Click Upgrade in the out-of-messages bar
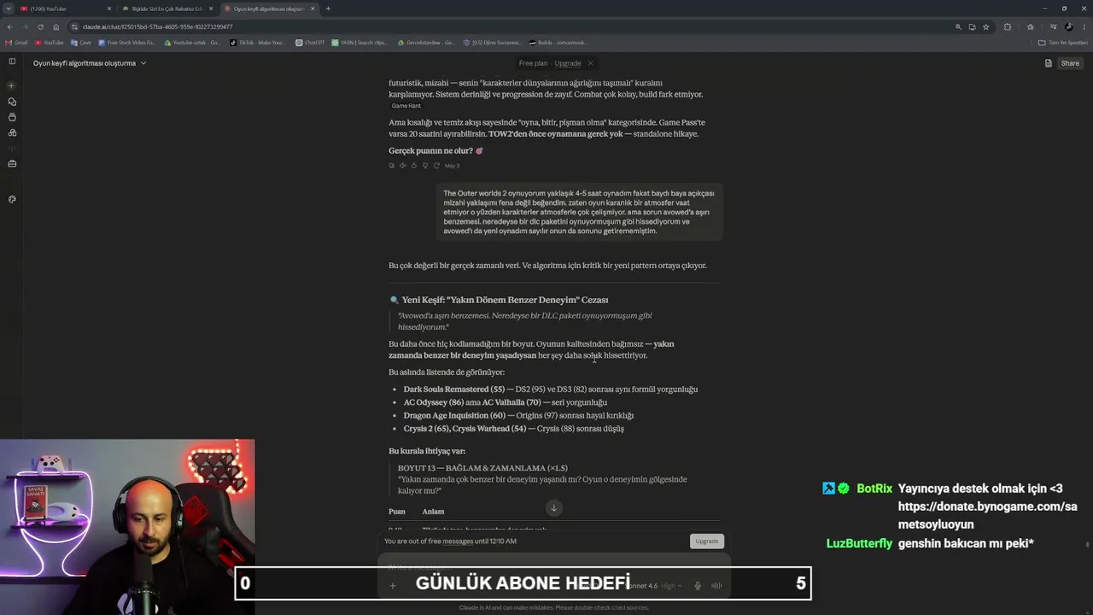Image resolution: width=1093 pixels, height=615 pixels. [x=707, y=541]
